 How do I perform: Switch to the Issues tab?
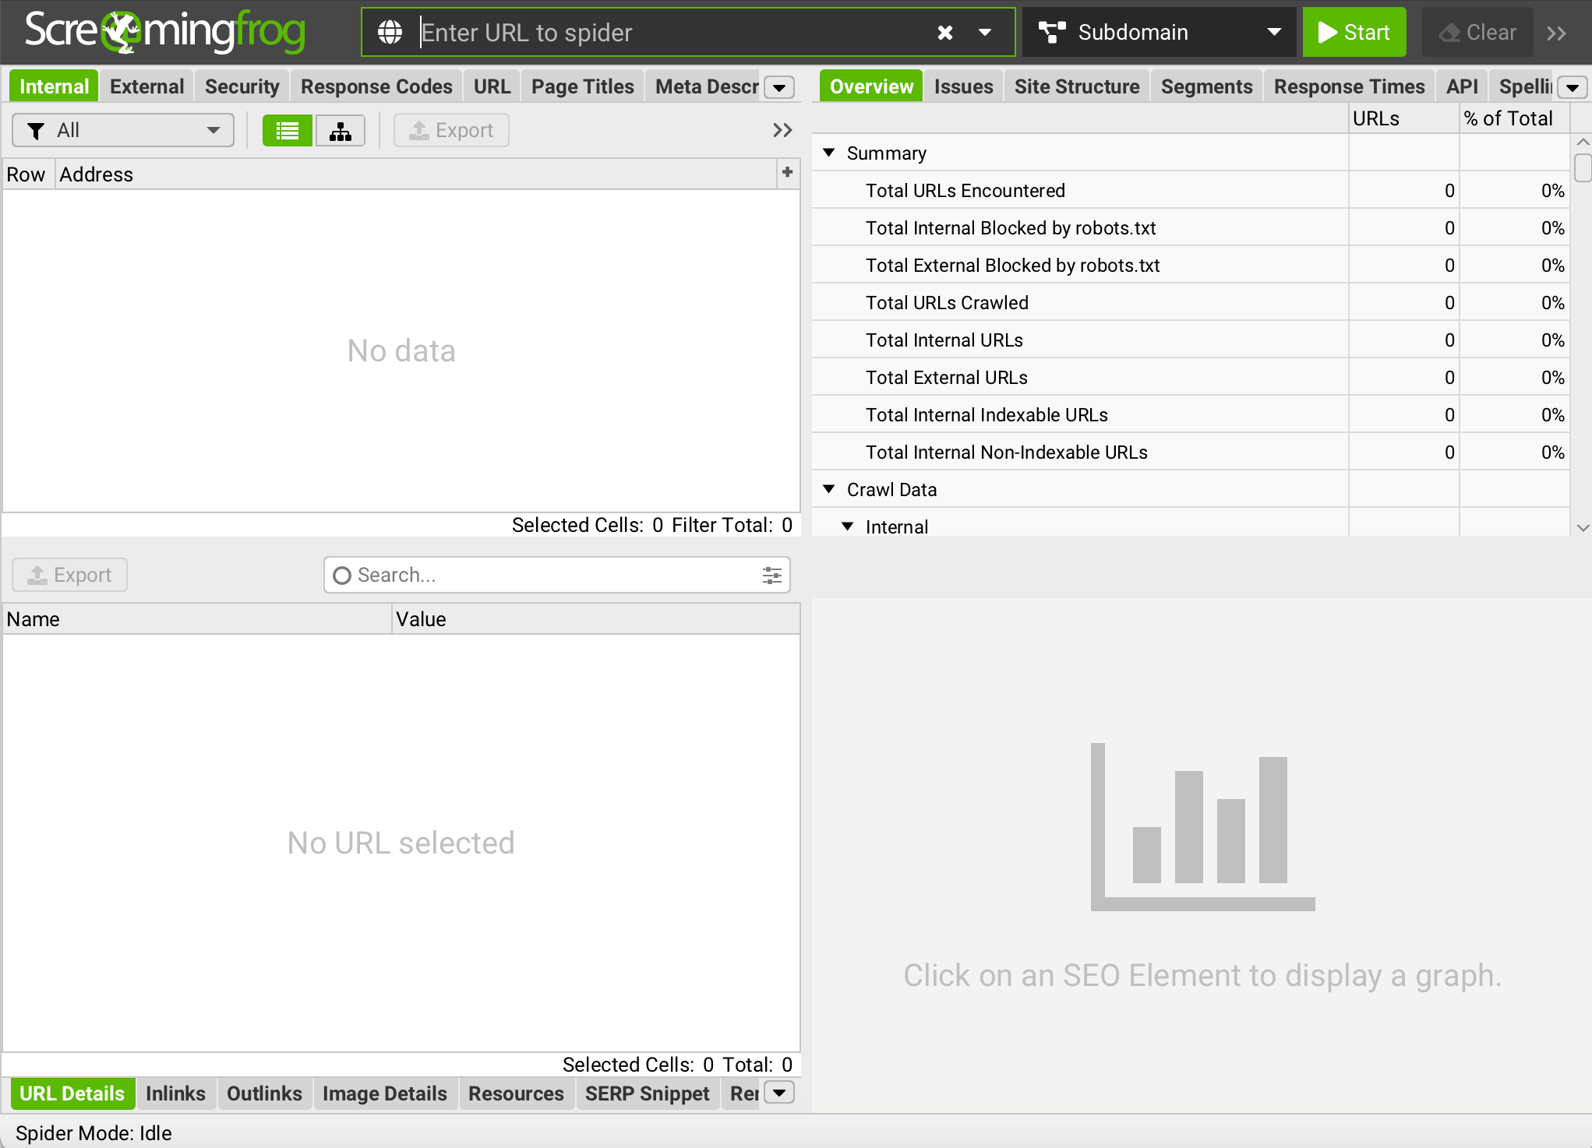point(963,86)
